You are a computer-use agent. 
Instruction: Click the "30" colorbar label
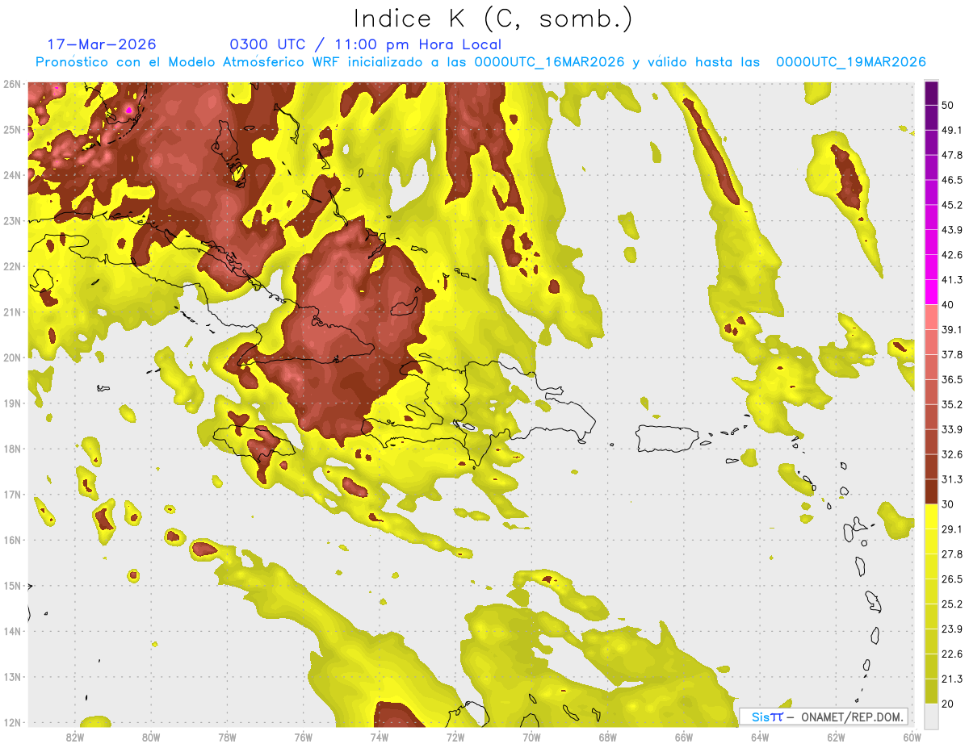click(948, 504)
